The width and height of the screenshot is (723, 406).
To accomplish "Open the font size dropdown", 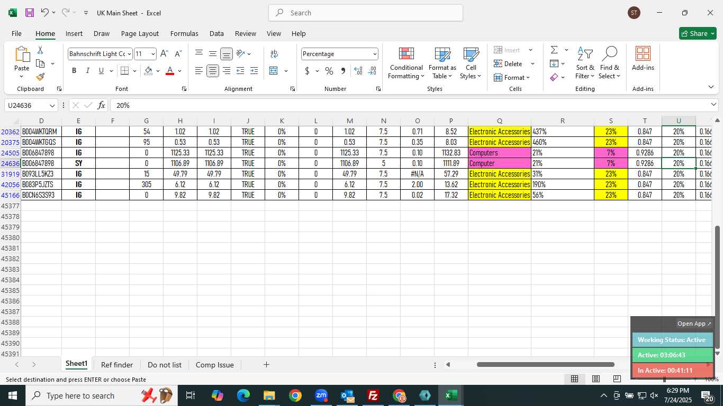I will tap(153, 54).
